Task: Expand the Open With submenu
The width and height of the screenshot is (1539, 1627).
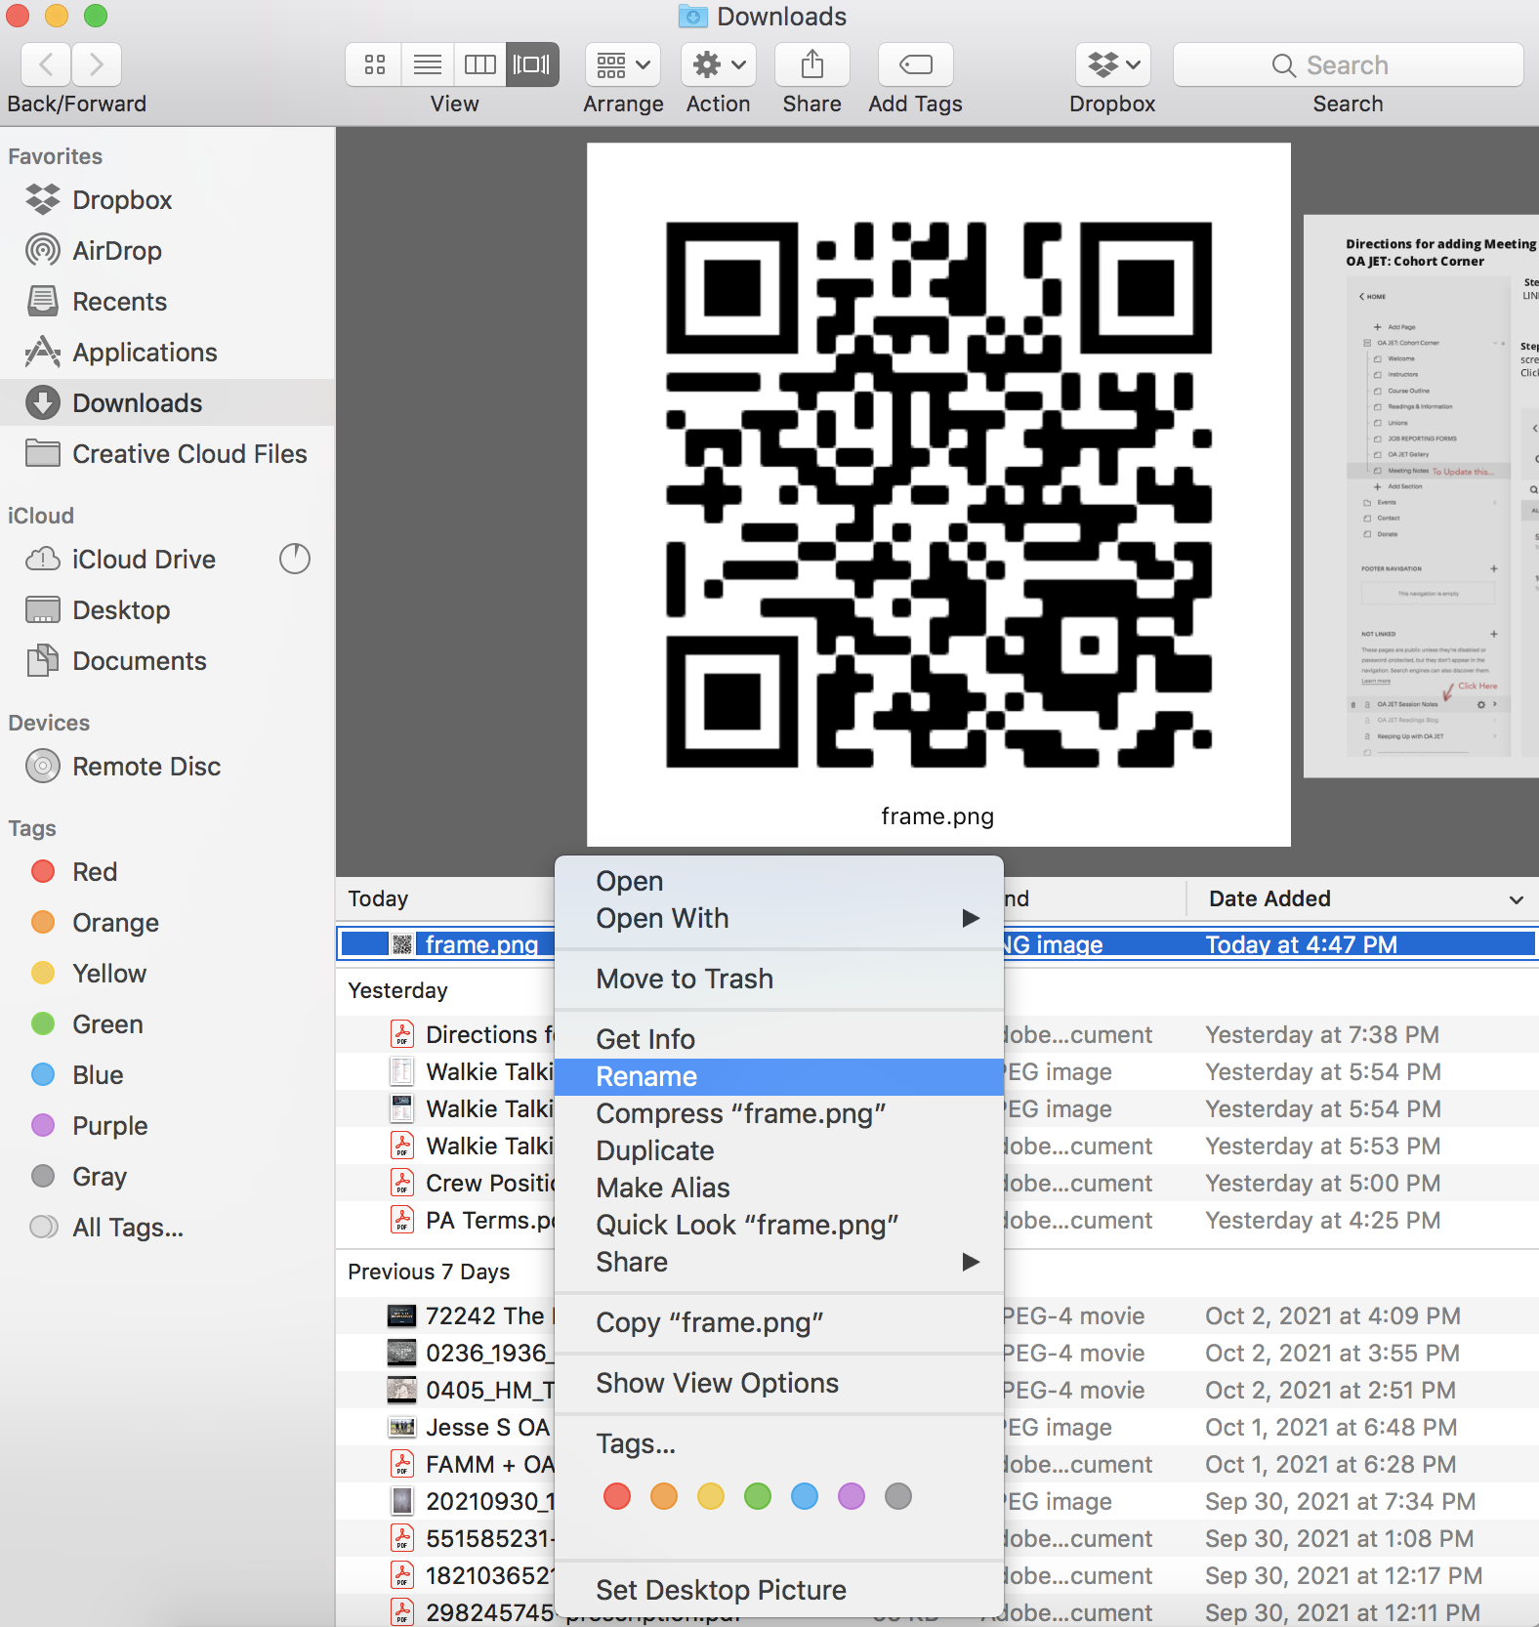Action: click(x=778, y=918)
